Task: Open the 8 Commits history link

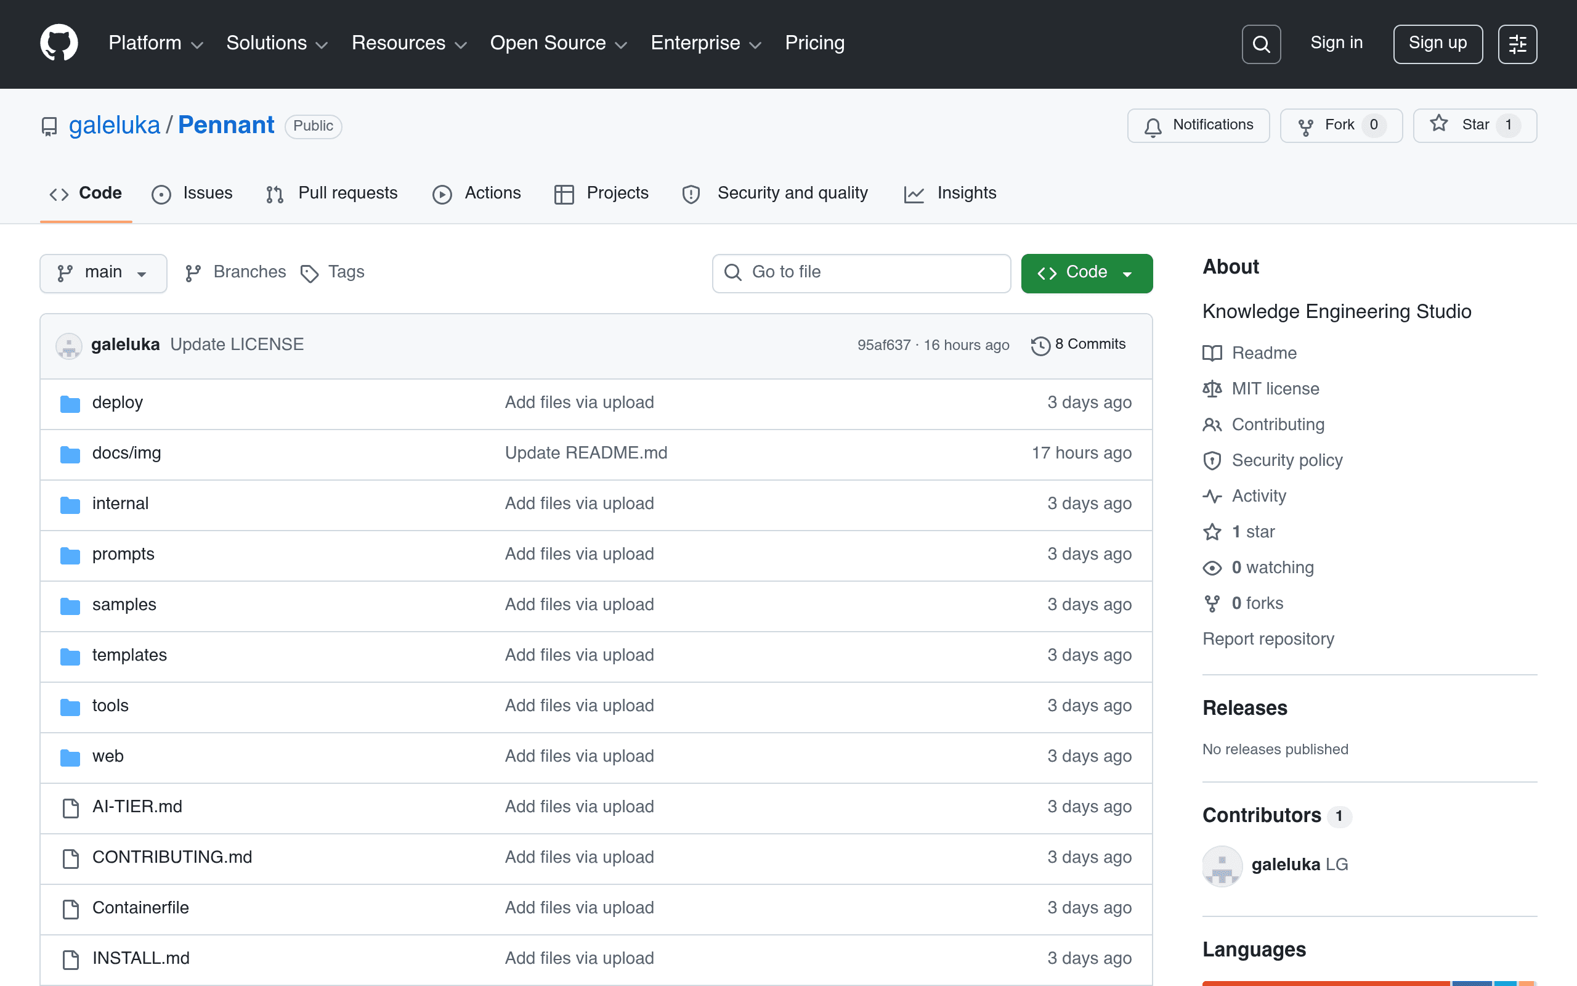Action: [x=1079, y=344]
